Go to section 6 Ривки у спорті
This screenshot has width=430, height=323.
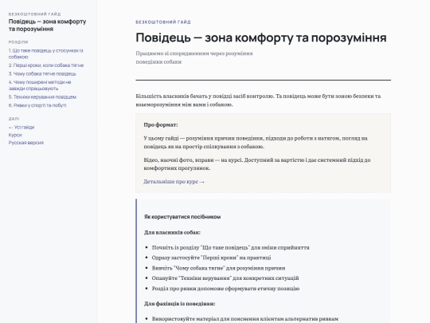tap(37, 105)
